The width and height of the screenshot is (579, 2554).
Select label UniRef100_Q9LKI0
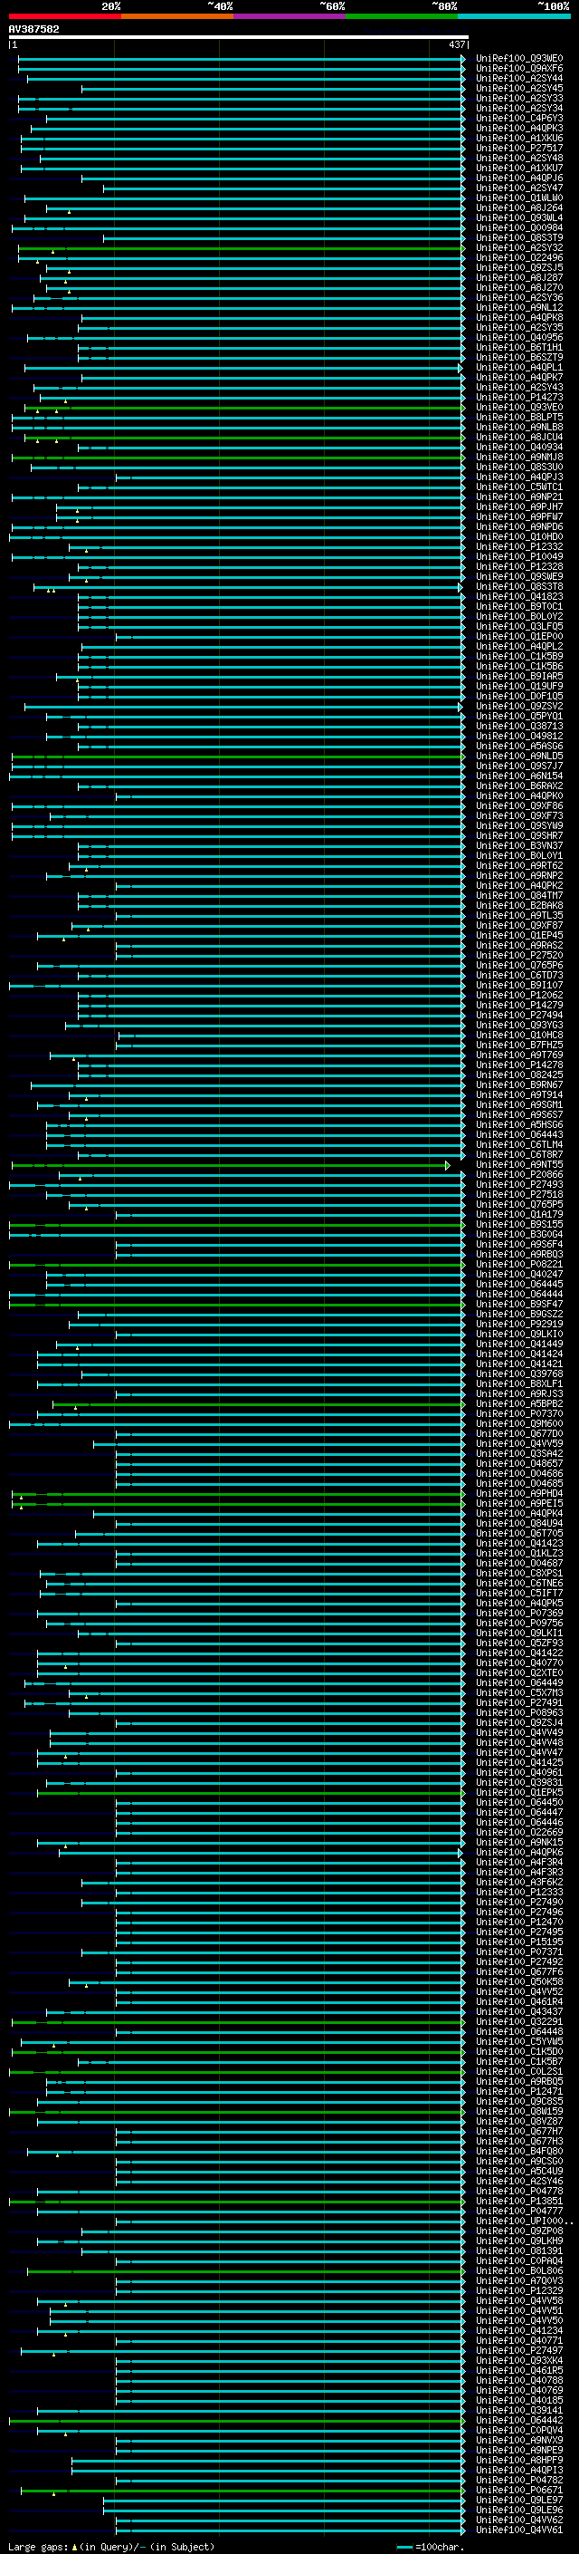click(518, 1334)
